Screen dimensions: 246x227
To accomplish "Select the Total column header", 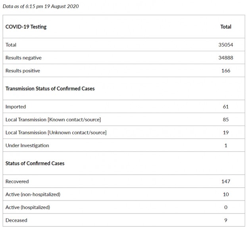I will pos(225,27).
